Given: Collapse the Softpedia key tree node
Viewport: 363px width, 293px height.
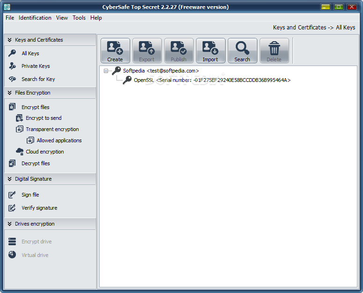Looking at the screenshot, I should pyautogui.click(x=106, y=71).
